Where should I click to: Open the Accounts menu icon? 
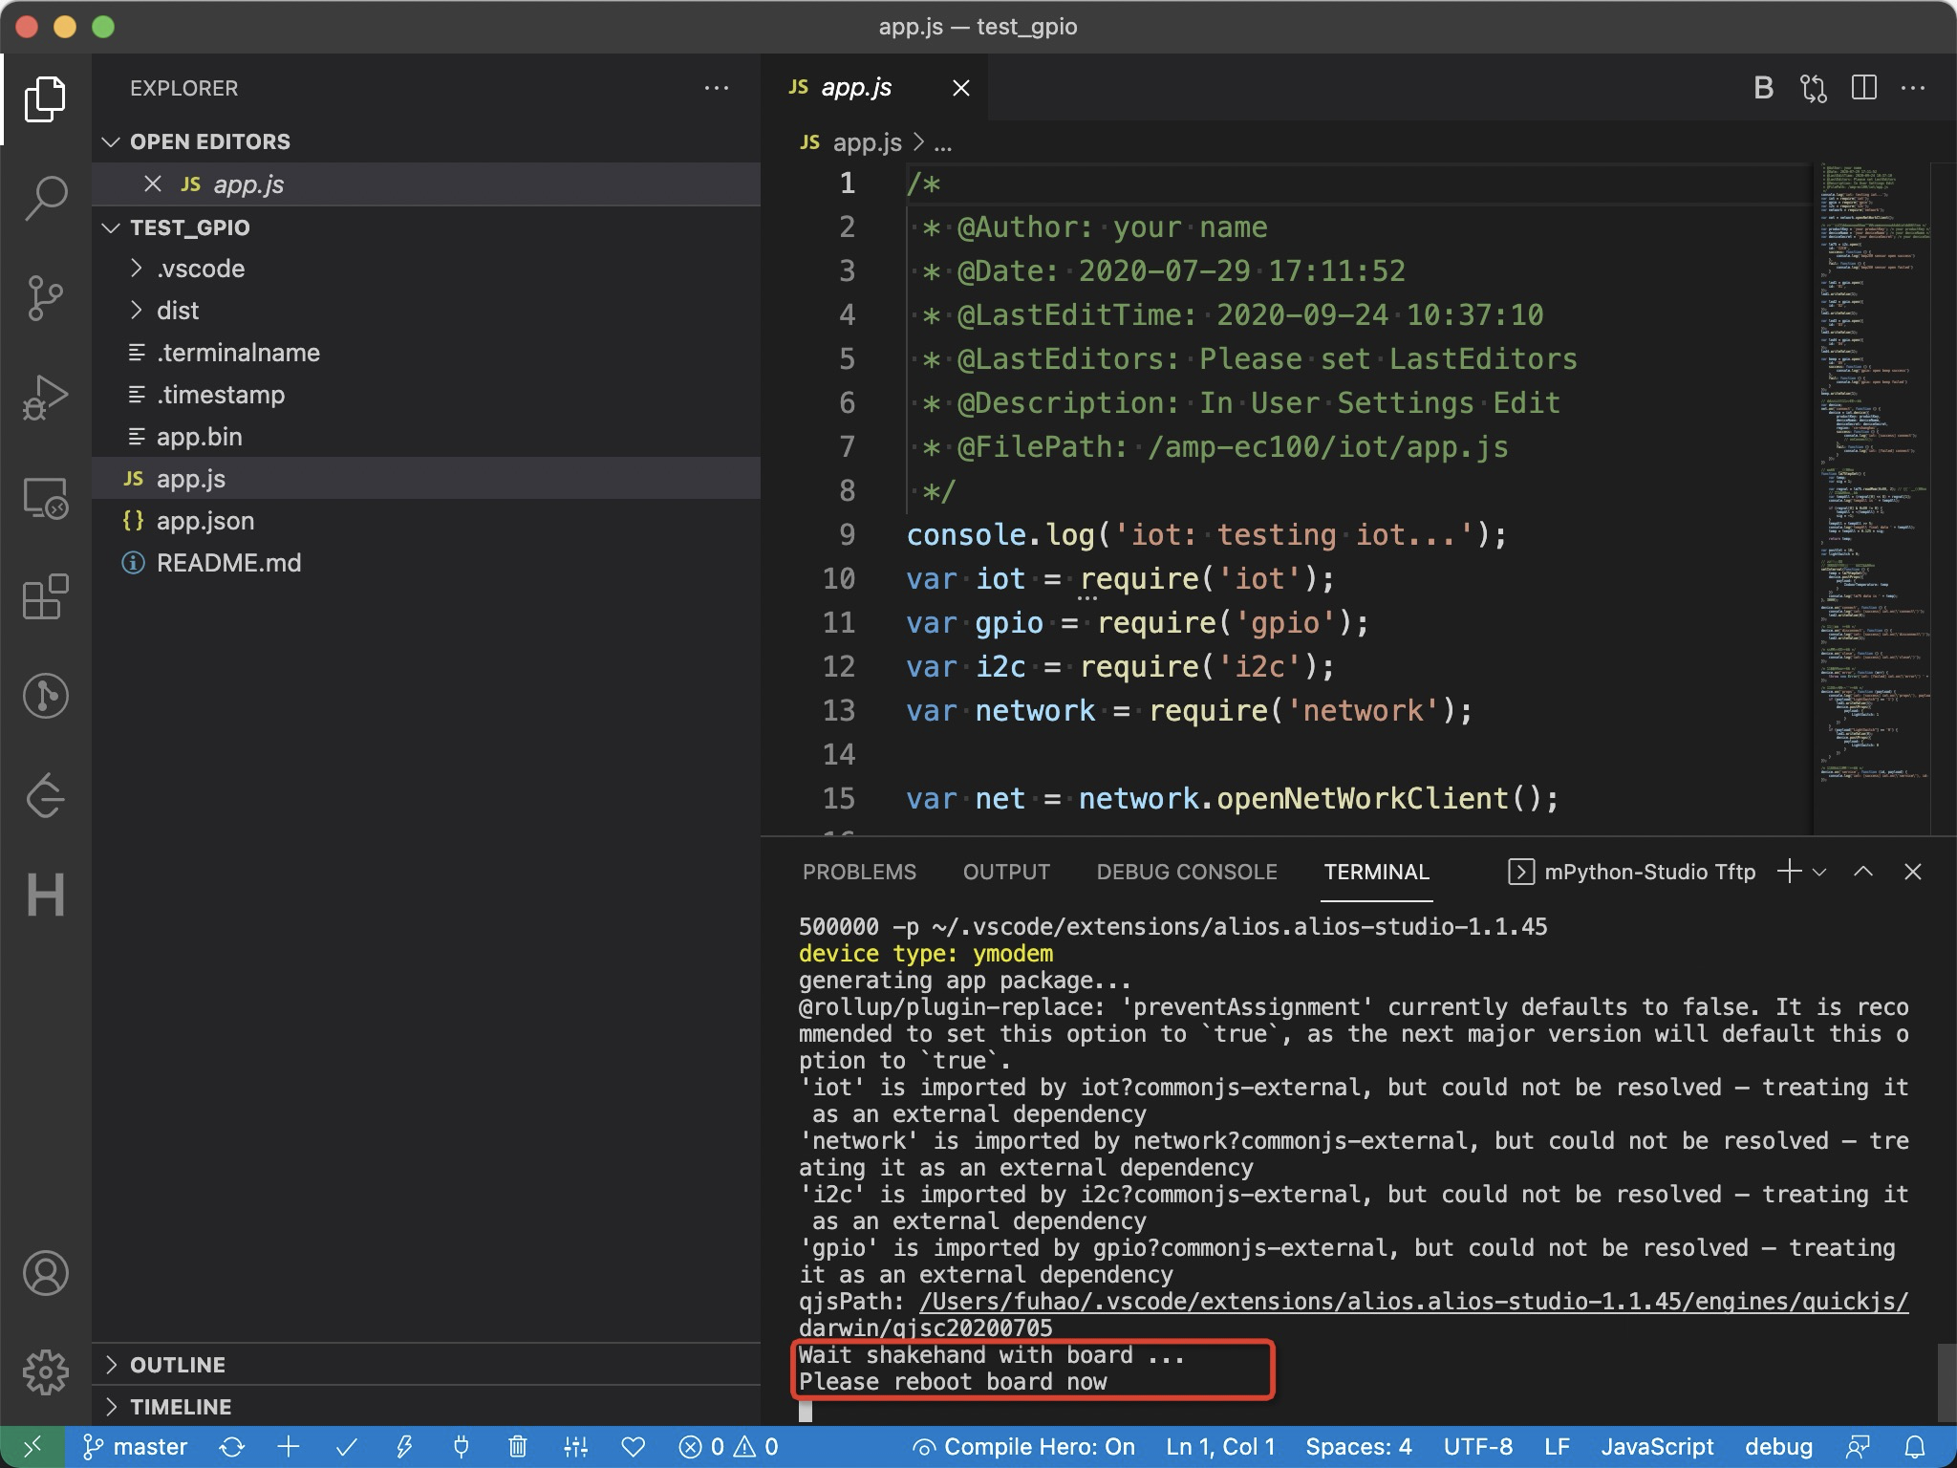[x=45, y=1273]
